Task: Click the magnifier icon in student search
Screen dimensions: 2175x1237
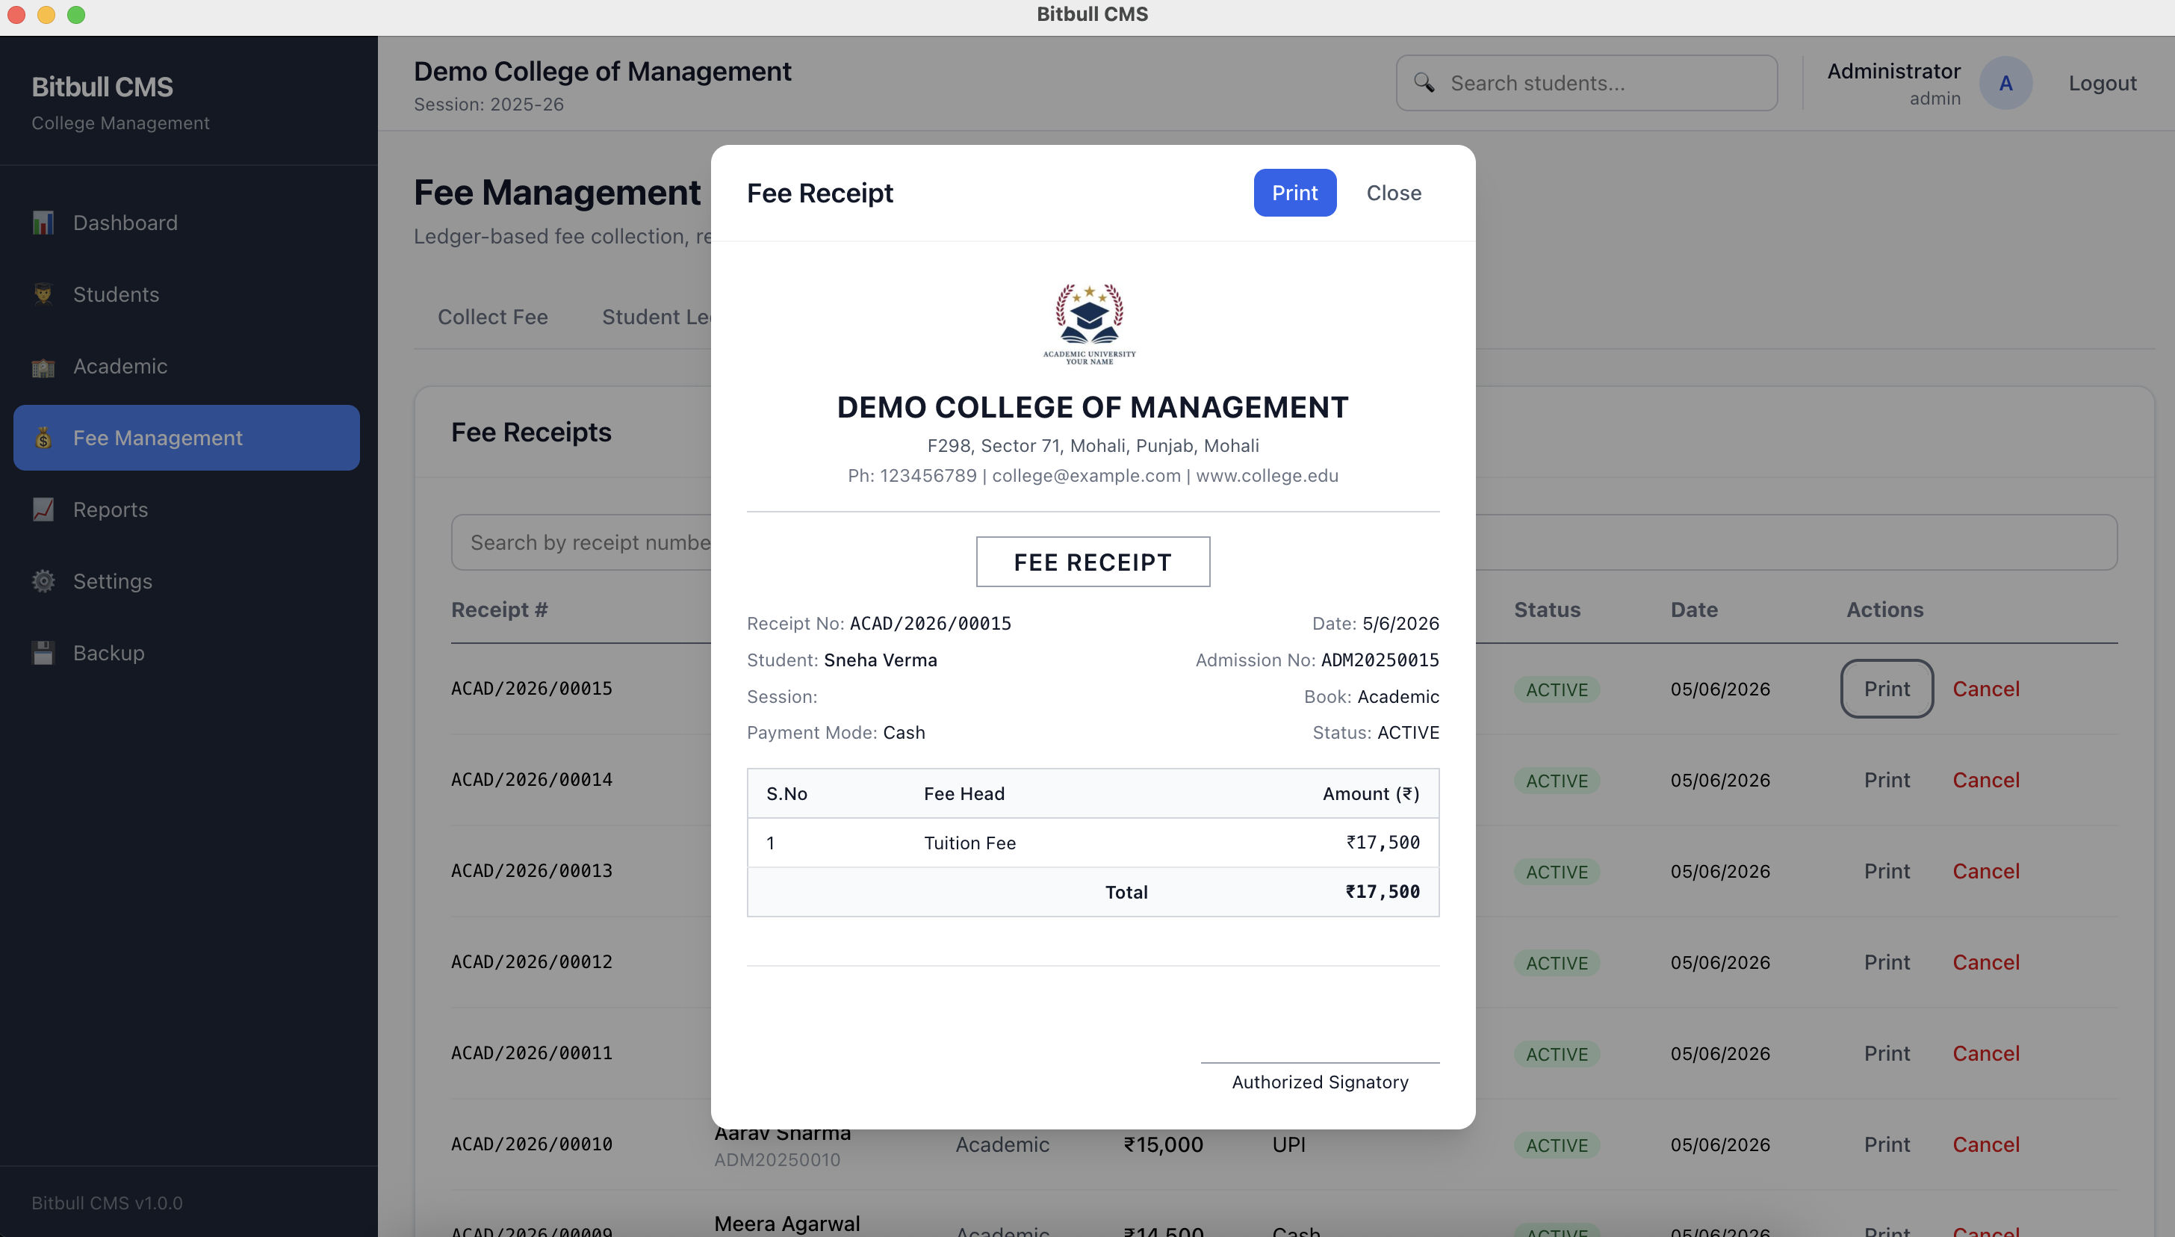Action: click(1424, 83)
